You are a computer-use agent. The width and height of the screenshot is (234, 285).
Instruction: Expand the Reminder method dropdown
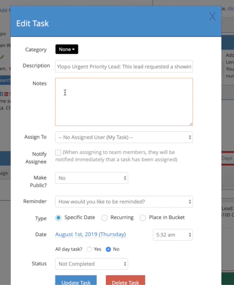(124, 202)
